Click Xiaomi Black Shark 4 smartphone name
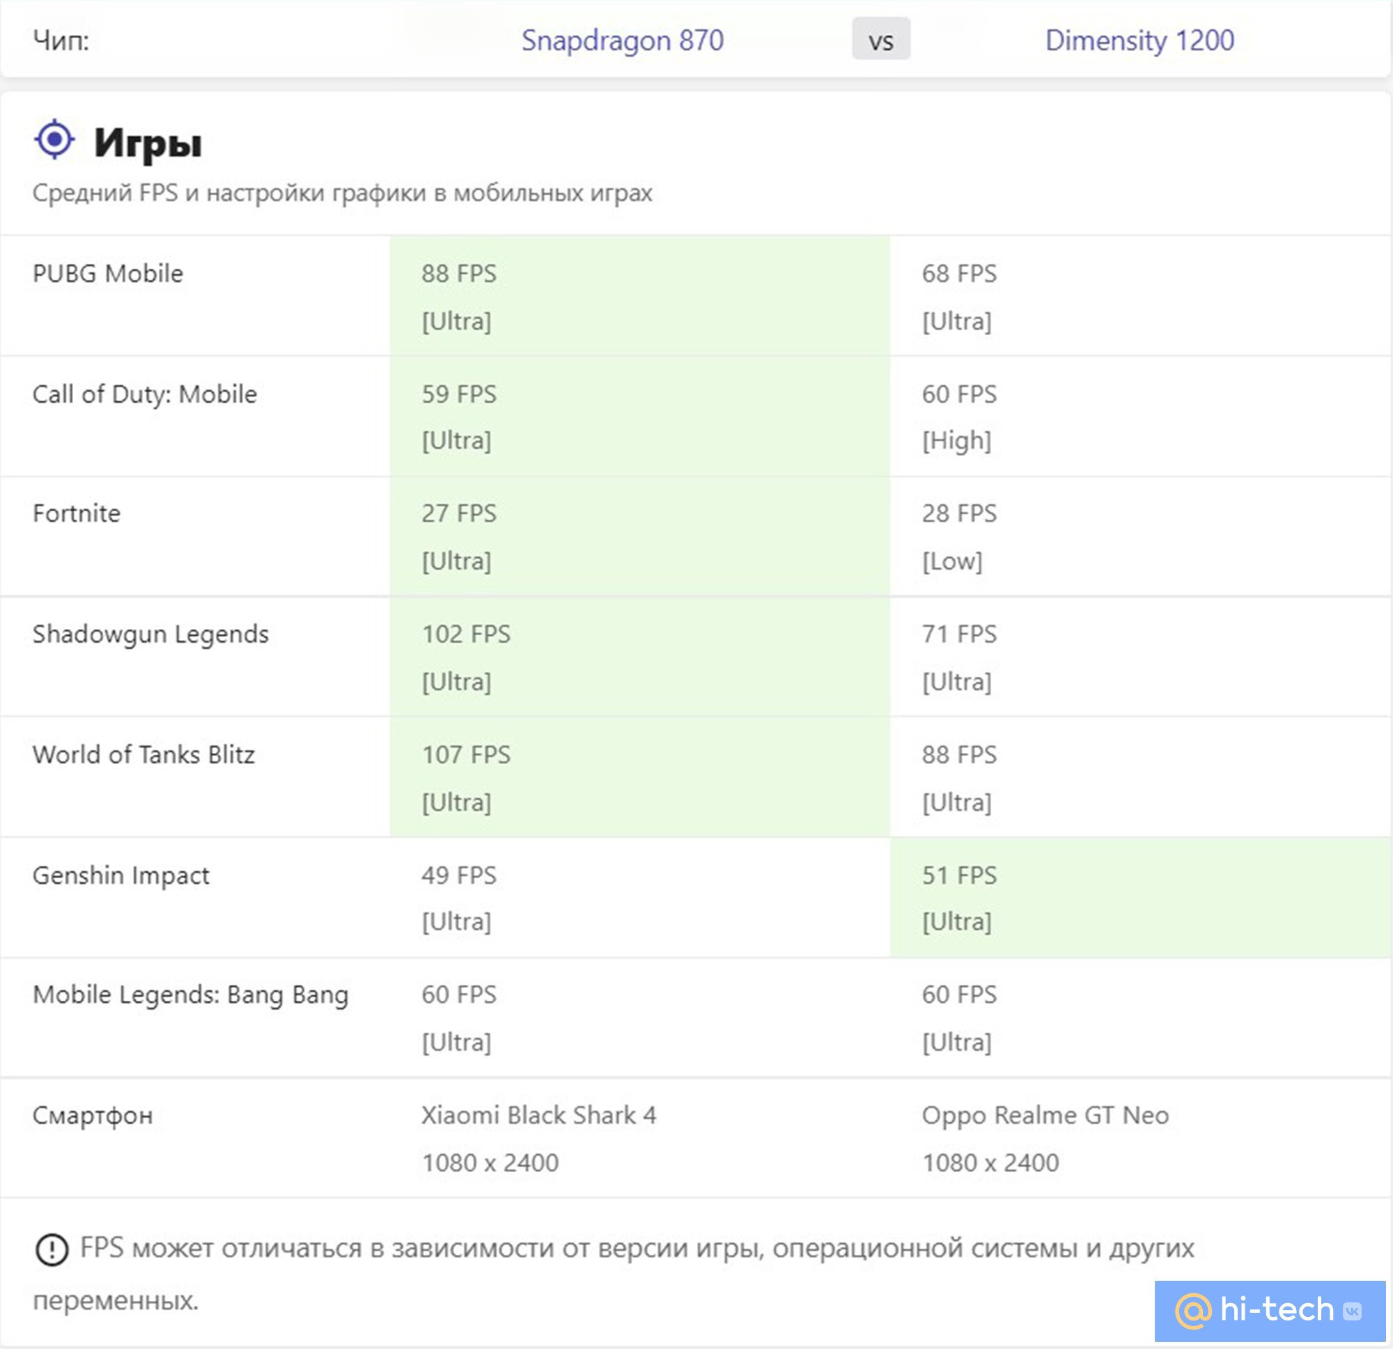This screenshot has width=1393, height=1349. (538, 1116)
